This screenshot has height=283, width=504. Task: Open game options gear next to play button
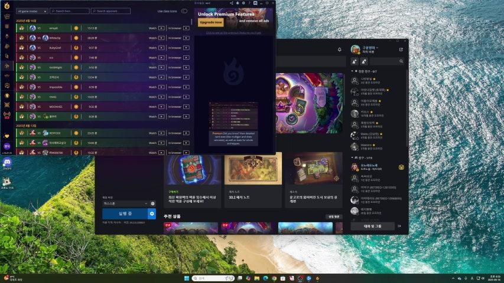point(152,213)
